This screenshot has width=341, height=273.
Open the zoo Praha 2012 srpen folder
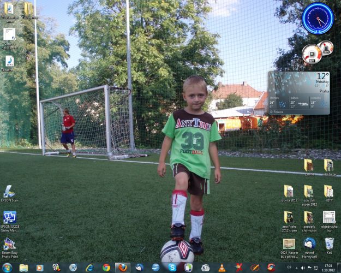click(x=289, y=222)
